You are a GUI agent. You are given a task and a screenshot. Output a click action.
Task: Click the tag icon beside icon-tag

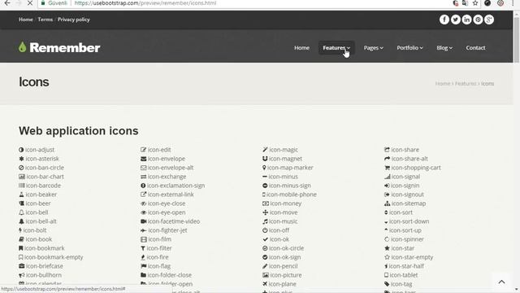point(387,284)
